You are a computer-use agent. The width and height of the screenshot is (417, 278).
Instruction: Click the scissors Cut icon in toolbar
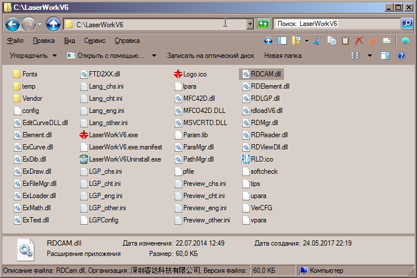317,41
